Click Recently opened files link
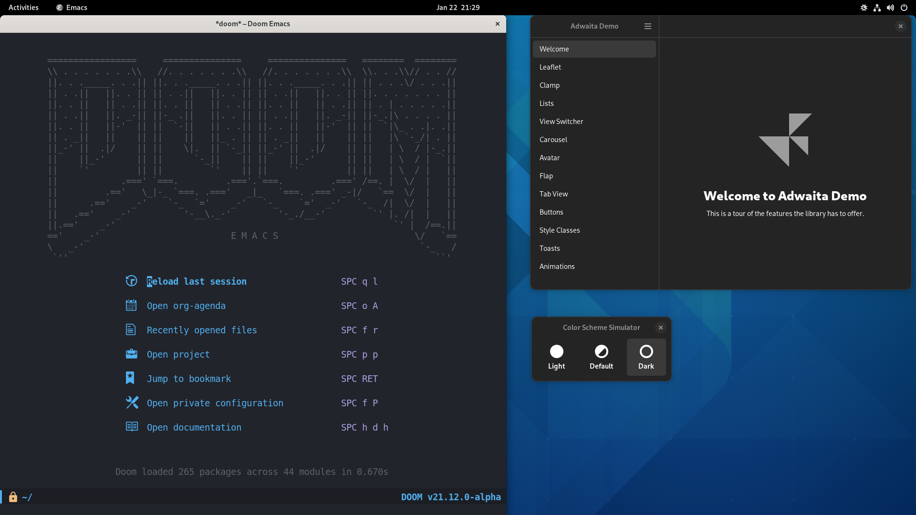The width and height of the screenshot is (916, 515). [x=202, y=330]
